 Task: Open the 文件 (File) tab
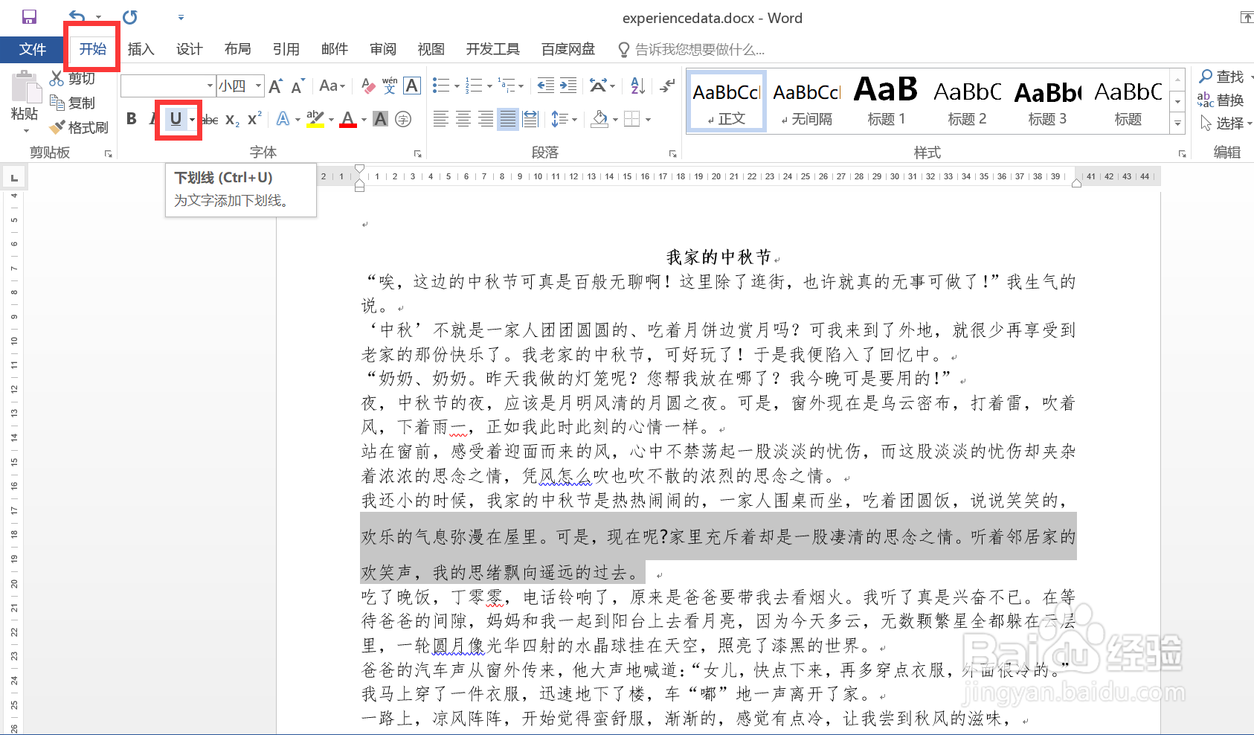(x=32, y=49)
